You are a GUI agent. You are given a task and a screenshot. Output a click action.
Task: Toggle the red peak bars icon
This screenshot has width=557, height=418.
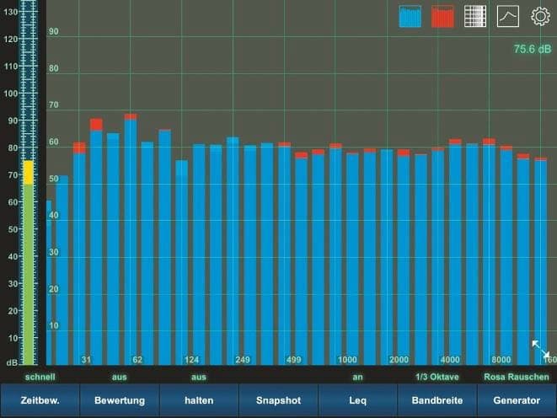click(x=443, y=17)
